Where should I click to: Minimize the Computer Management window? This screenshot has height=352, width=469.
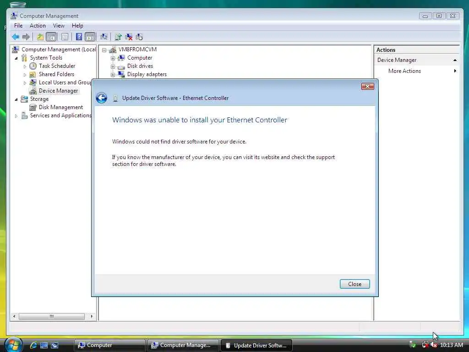pos(425,16)
